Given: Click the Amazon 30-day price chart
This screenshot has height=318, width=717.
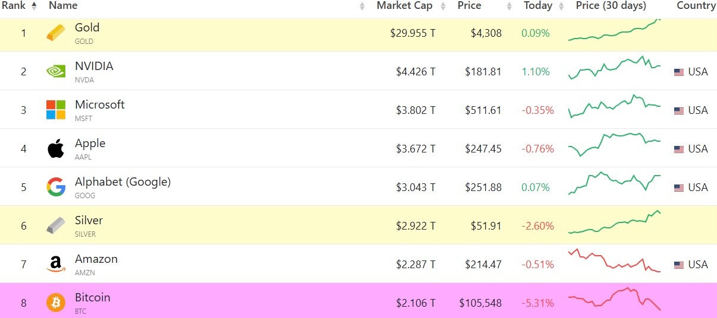Looking at the screenshot, I should coord(614,262).
